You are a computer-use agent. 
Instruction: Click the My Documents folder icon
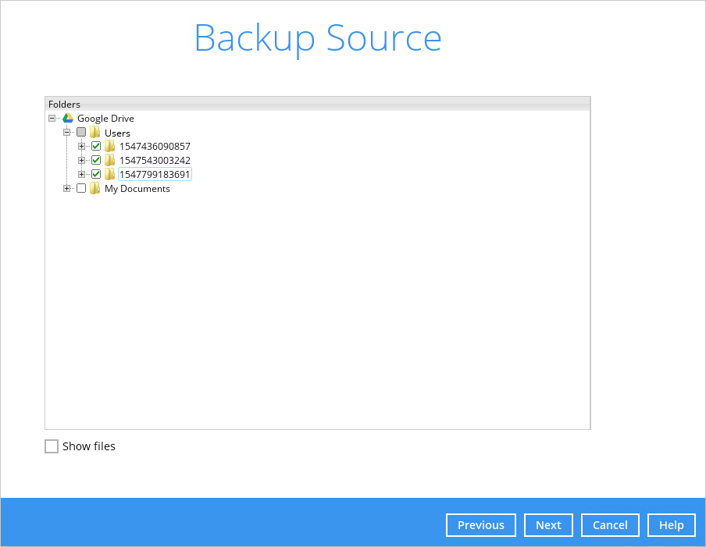point(95,188)
